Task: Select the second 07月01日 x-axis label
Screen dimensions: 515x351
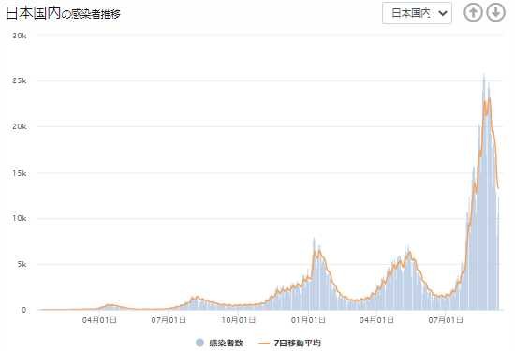Action: click(x=446, y=320)
